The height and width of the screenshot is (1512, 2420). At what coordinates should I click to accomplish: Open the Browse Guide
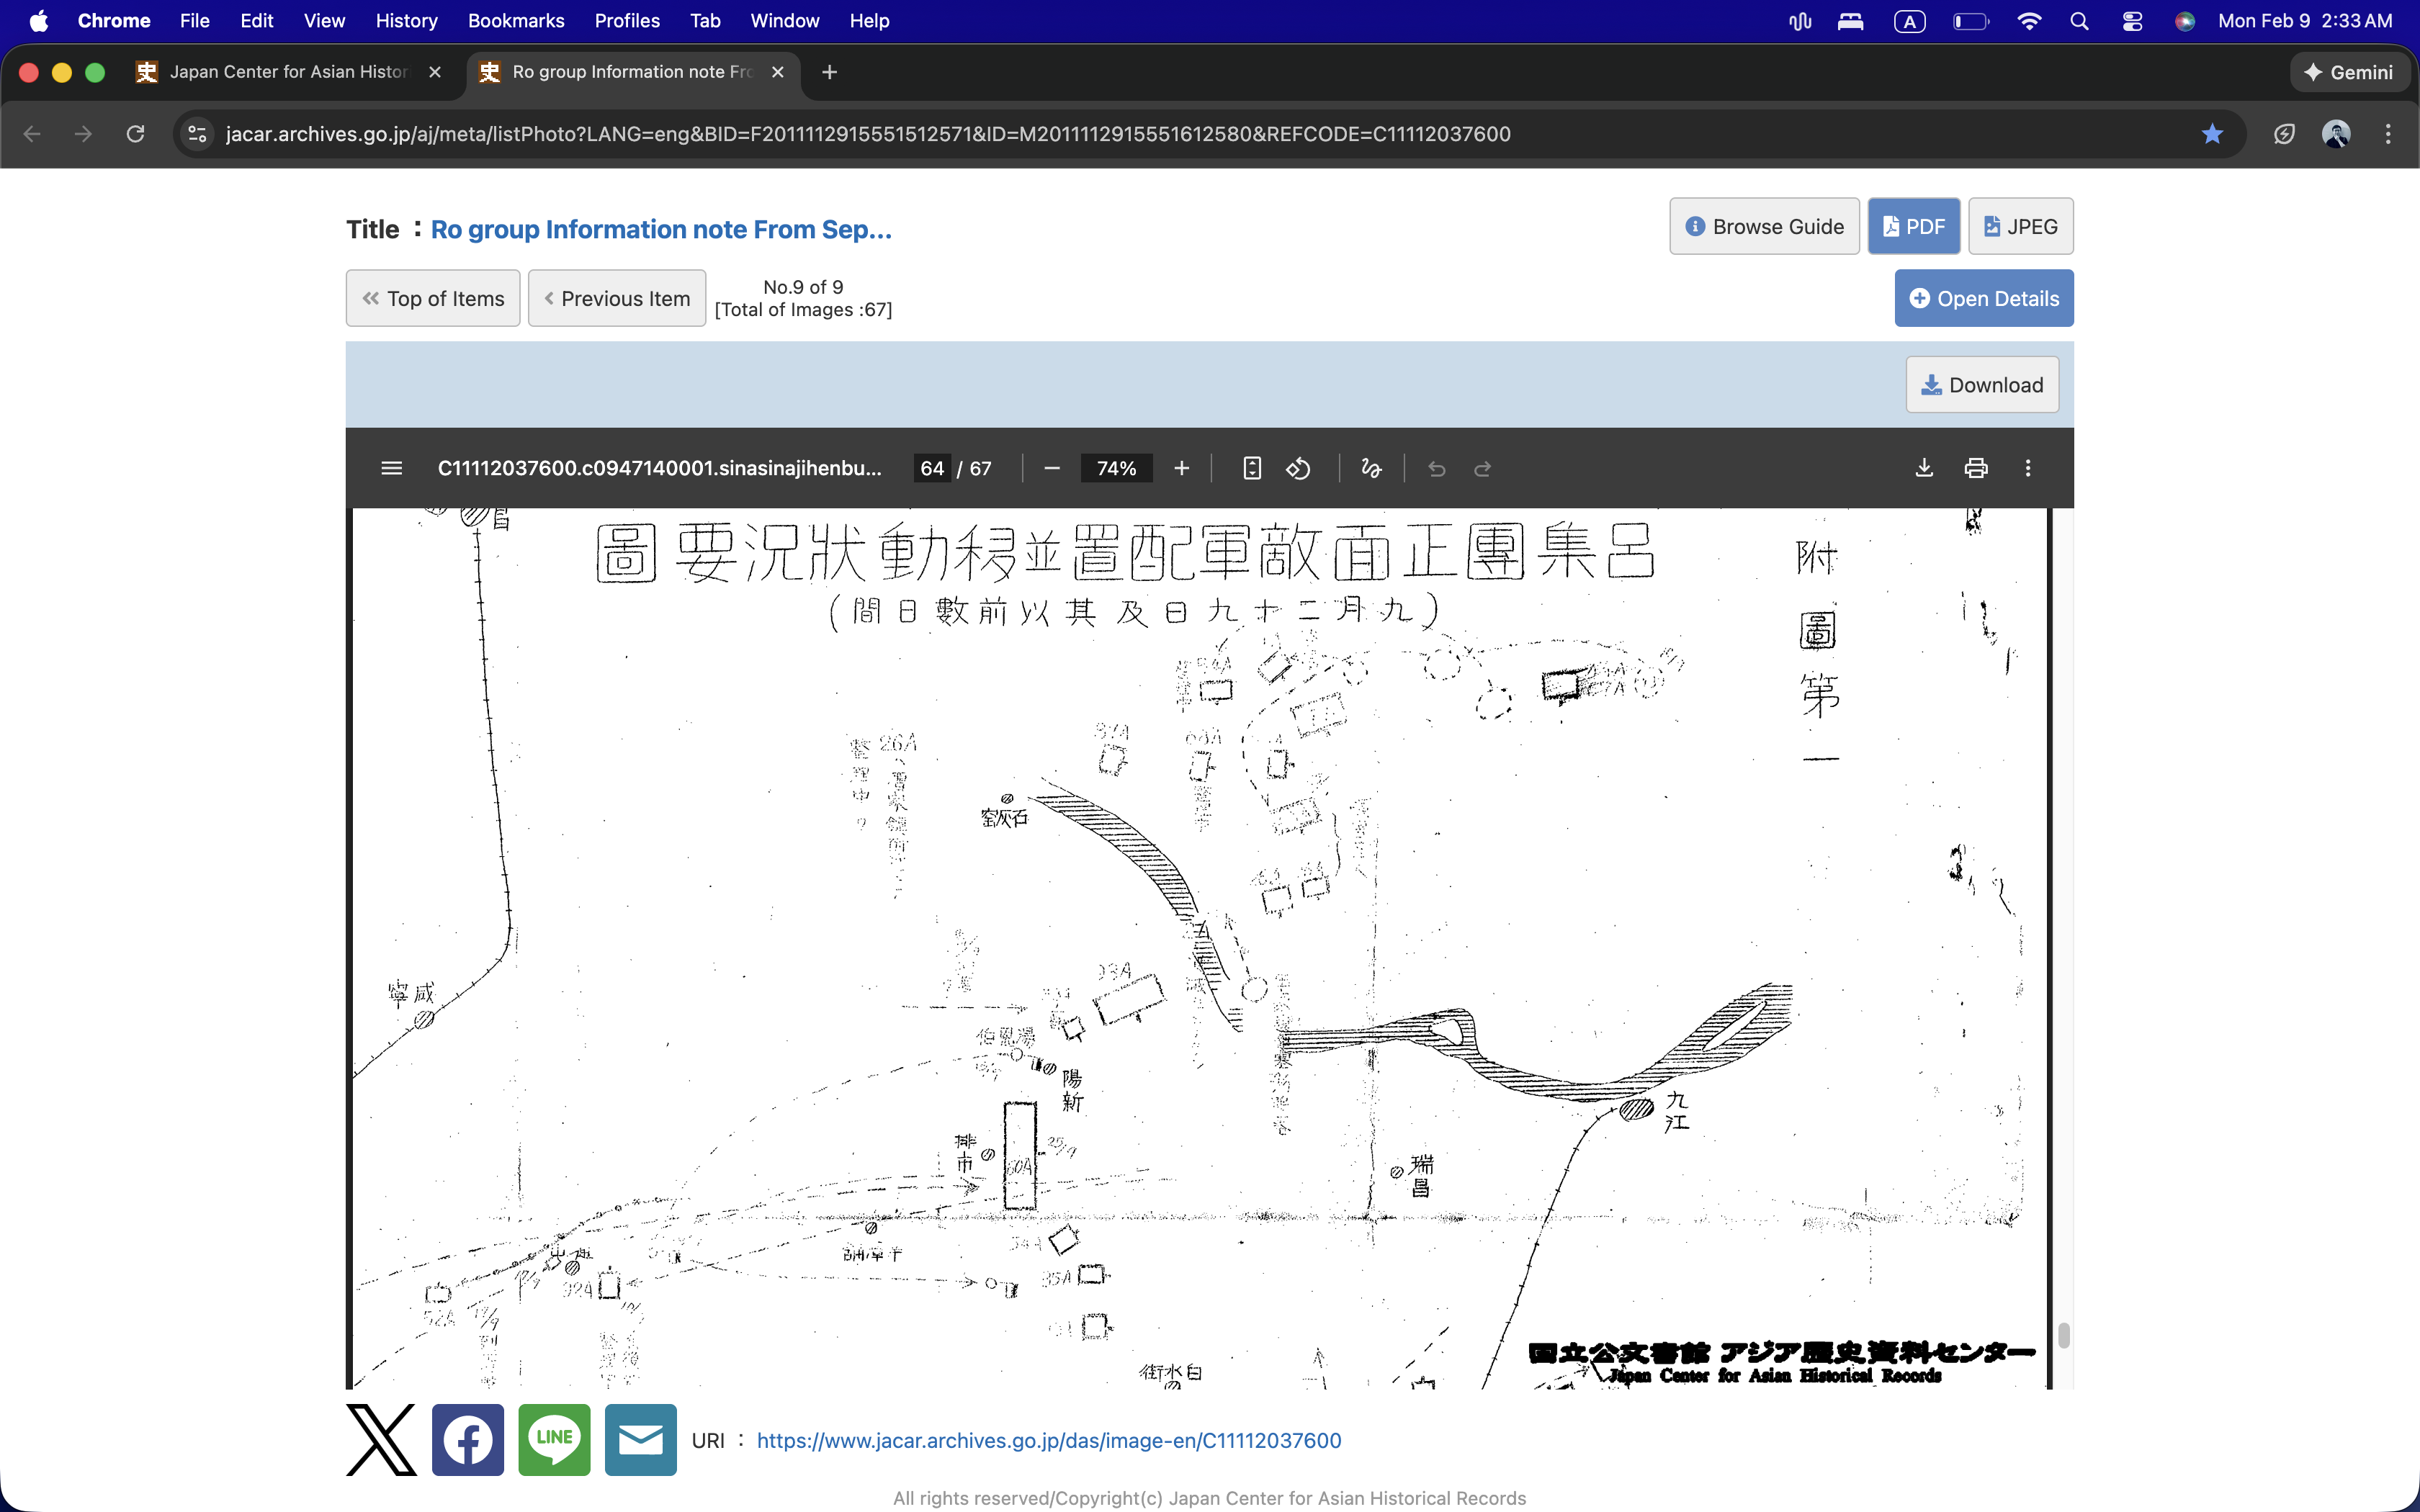[1764, 227]
